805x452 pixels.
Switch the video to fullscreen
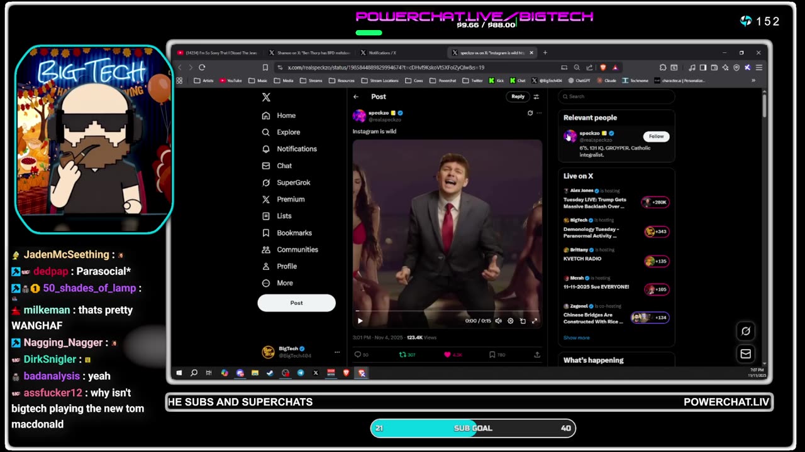tap(535, 321)
